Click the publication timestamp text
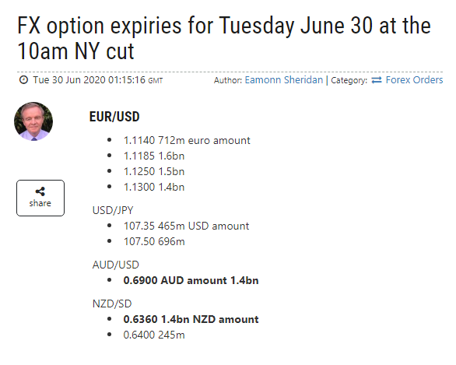The image size is (456, 365). coord(98,79)
